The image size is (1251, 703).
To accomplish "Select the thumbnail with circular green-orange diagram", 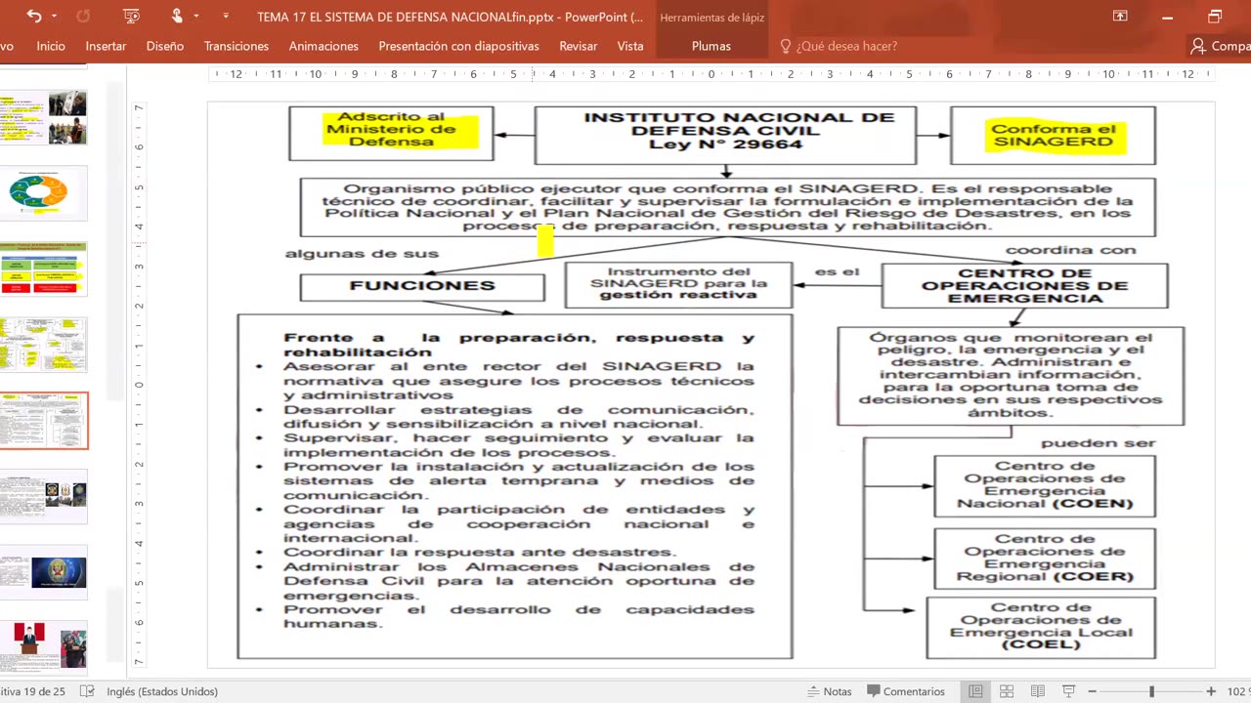I will pyautogui.click(x=44, y=193).
